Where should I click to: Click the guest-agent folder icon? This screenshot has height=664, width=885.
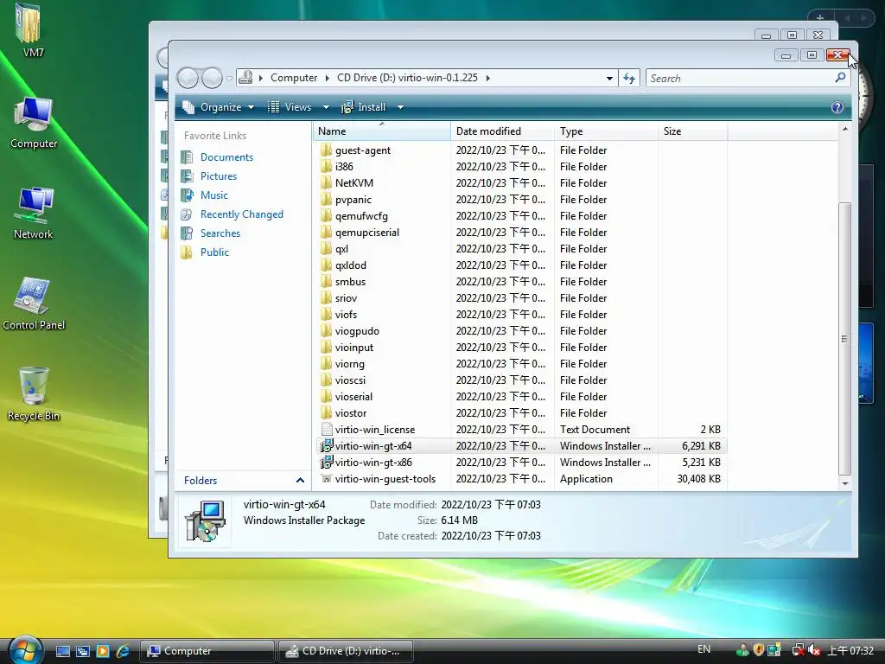[326, 150]
